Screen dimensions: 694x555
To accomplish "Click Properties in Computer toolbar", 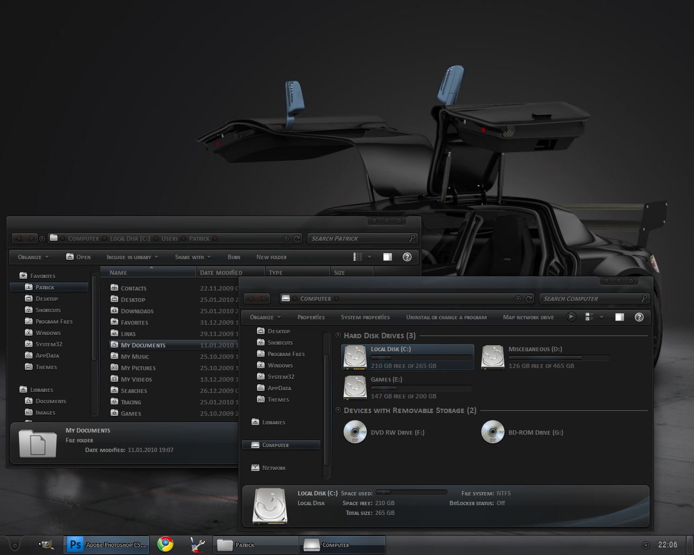I will (311, 317).
